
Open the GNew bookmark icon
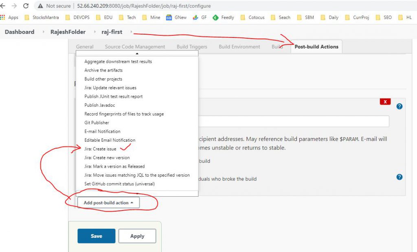pos(169,18)
